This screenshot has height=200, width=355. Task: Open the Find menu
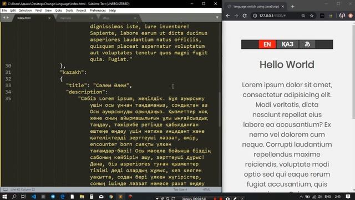(38, 11)
